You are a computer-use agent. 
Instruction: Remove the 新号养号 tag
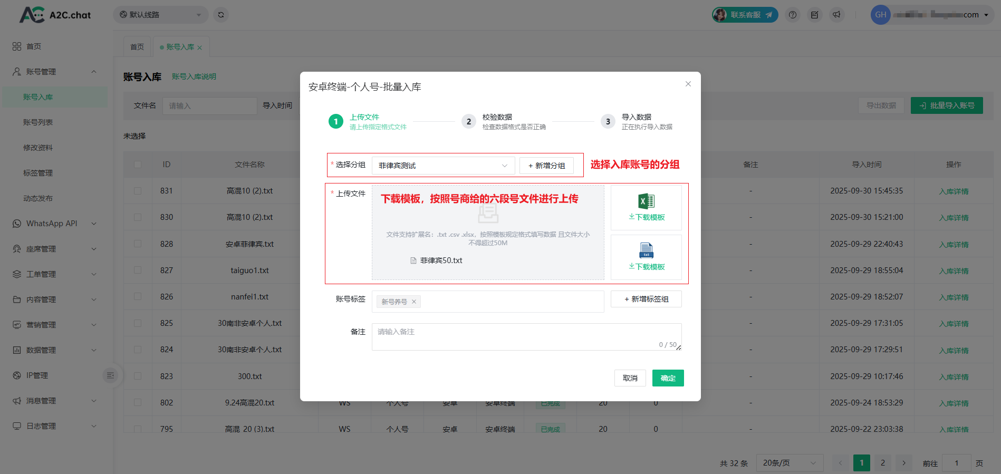(x=414, y=302)
